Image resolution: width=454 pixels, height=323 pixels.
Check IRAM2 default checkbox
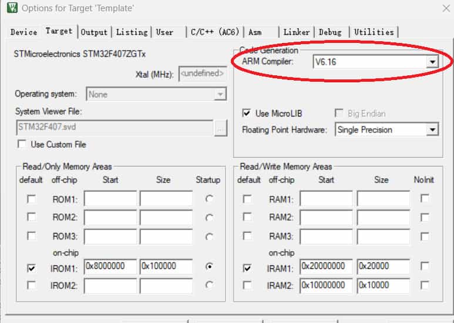[247, 285]
